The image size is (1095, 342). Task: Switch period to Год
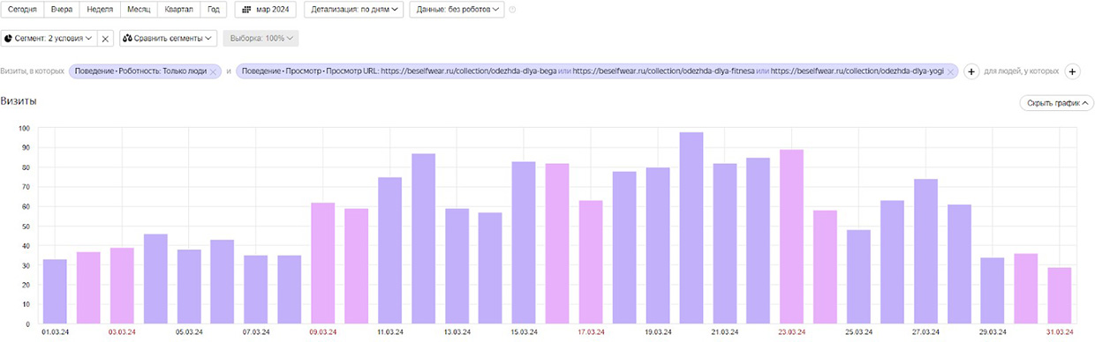213,10
